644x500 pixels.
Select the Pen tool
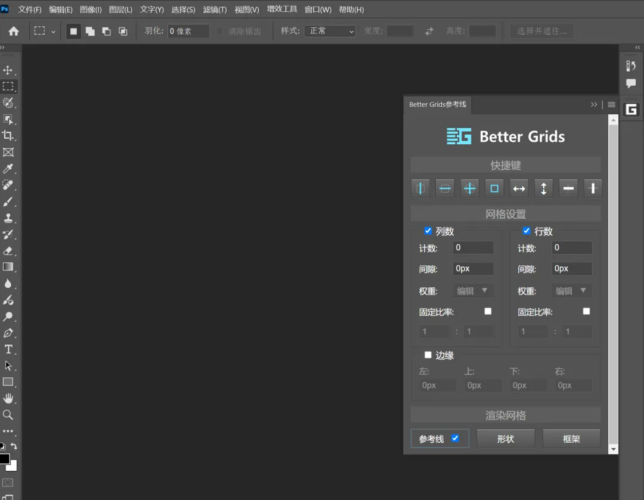click(8, 333)
